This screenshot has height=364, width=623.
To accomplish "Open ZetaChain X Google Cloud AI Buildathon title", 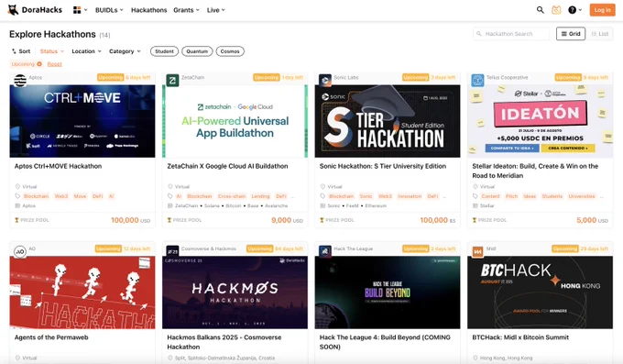I will (x=227, y=166).
